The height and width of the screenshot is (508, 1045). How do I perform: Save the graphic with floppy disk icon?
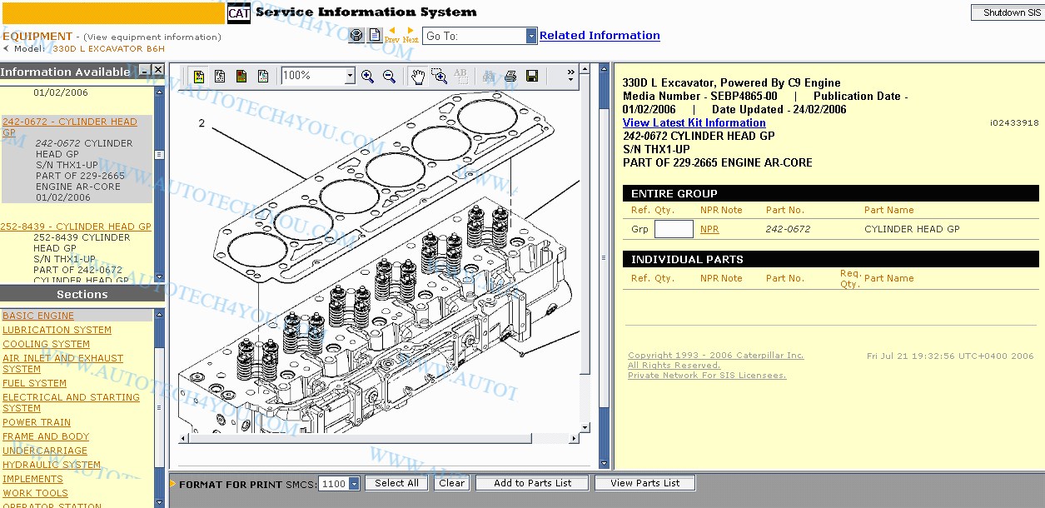(532, 77)
